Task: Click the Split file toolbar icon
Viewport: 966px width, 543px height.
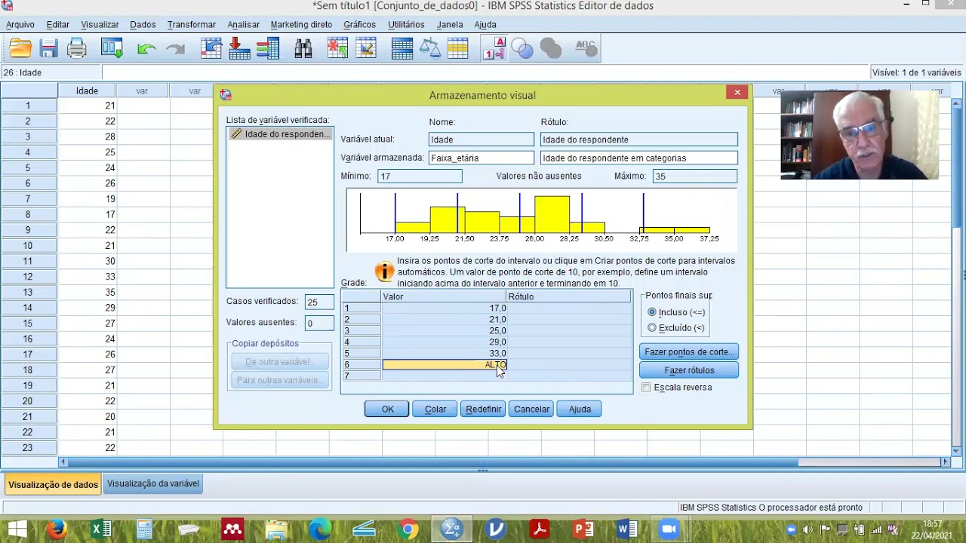Action: coord(401,49)
